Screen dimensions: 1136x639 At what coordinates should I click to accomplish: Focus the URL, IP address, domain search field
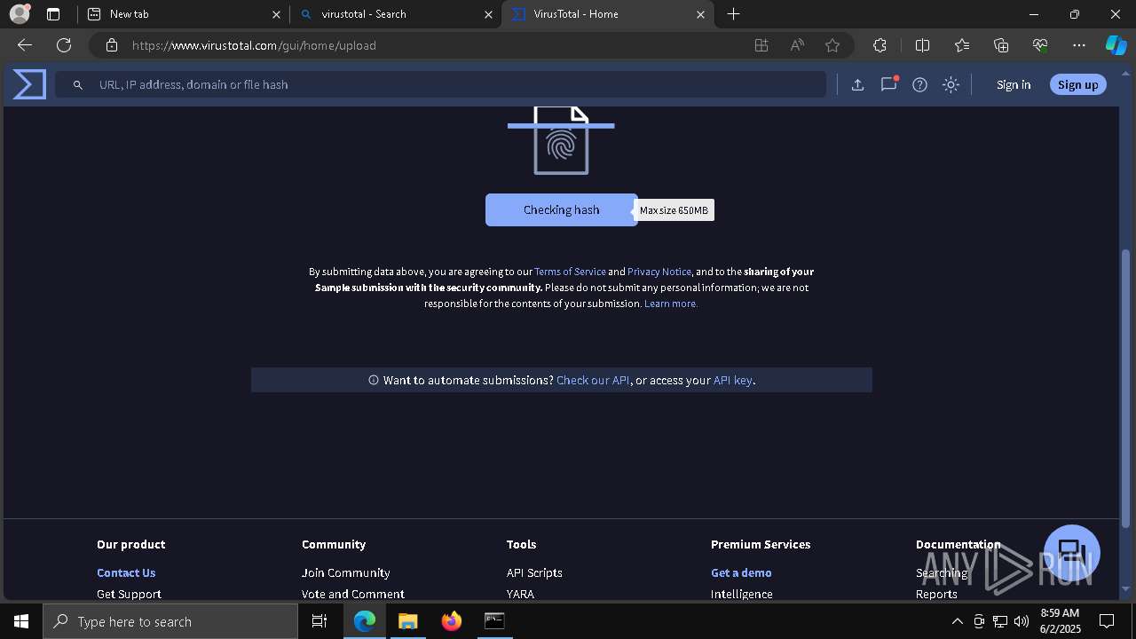coord(440,84)
